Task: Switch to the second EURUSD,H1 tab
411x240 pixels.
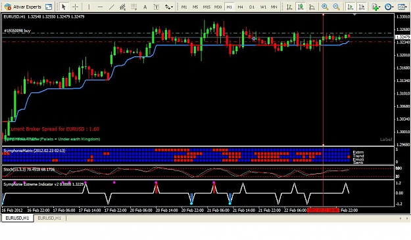Action: tap(49, 218)
